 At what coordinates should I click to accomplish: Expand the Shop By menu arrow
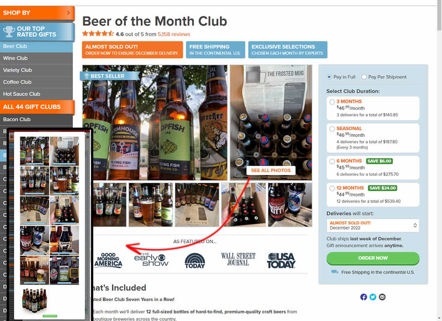(x=68, y=13)
